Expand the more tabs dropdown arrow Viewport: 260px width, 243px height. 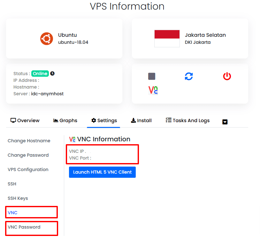pos(225,121)
